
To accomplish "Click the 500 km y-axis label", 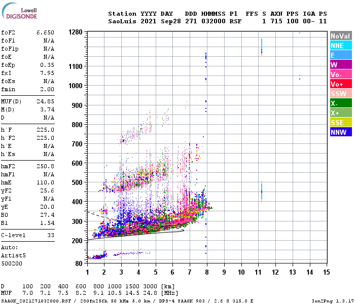I will pos(77,182).
